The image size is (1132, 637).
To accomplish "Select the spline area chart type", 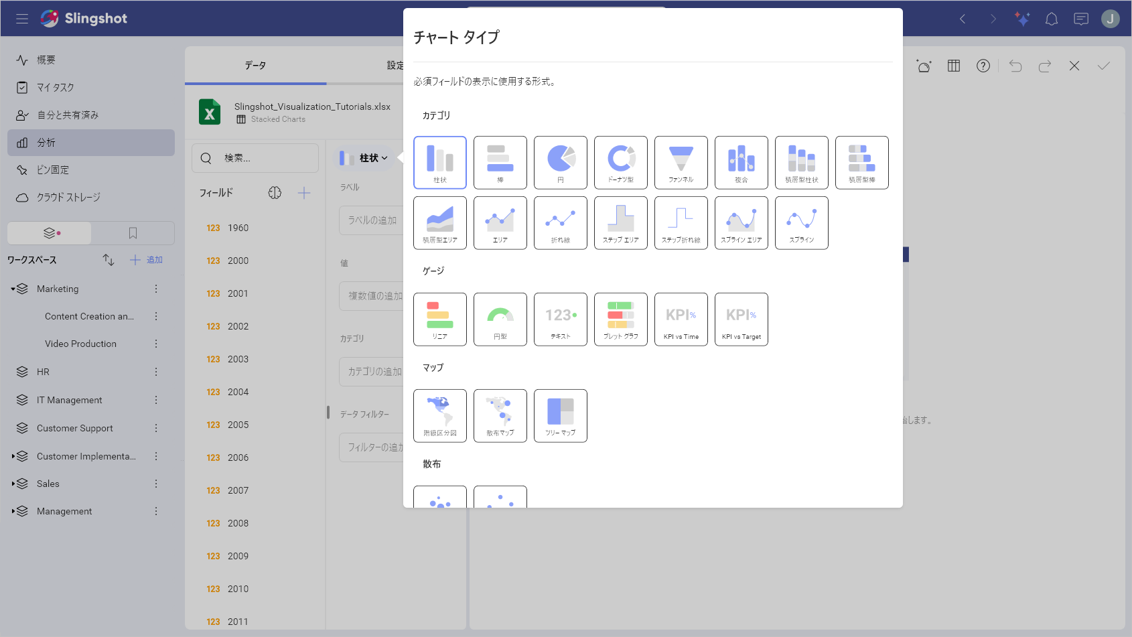I will point(741,223).
